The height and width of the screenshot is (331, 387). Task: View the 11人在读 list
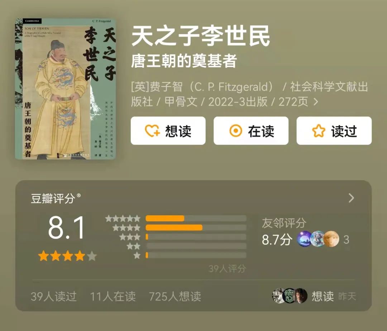click(113, 296)
